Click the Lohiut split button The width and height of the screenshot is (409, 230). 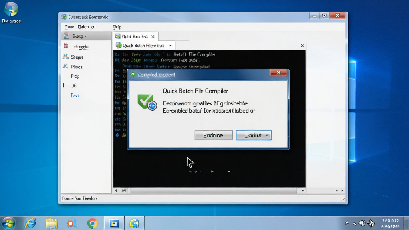tap(253, 135)
